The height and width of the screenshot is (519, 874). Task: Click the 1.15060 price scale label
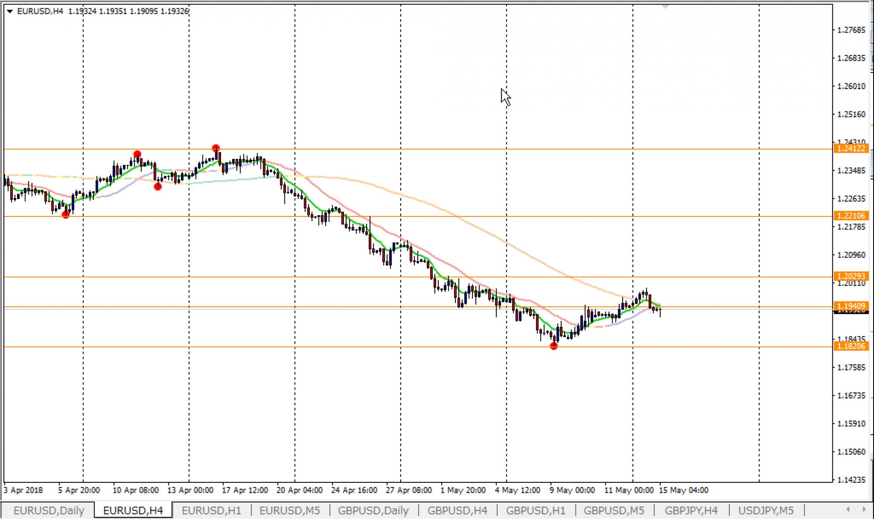point(851,452)
